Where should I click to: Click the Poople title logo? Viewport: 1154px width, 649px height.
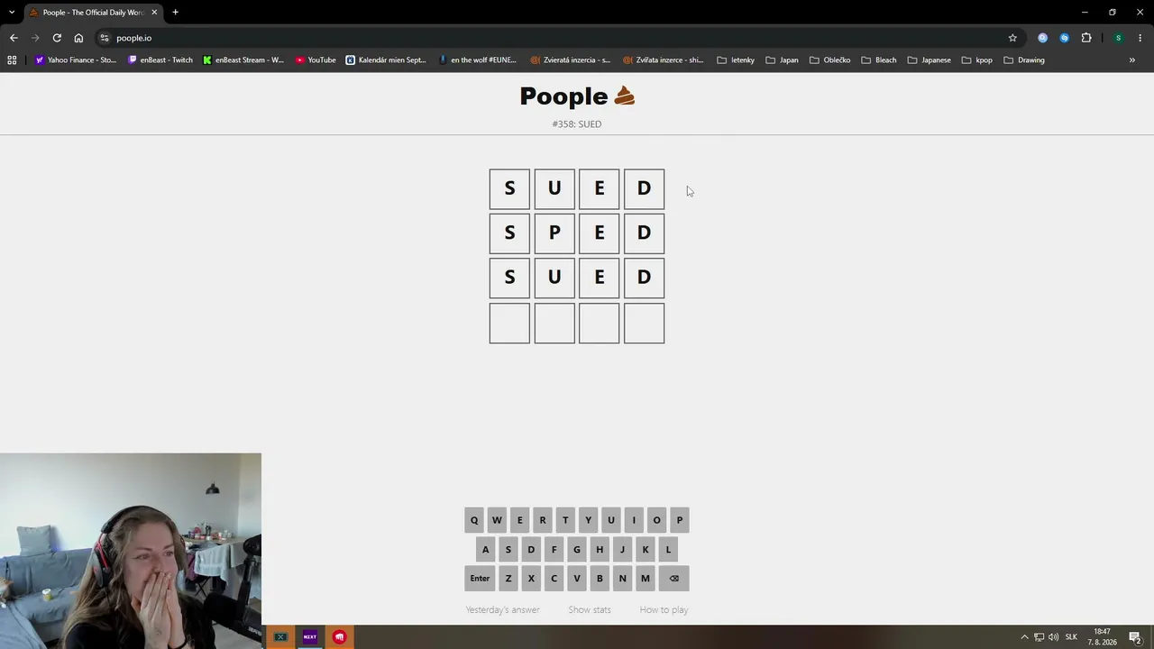577,96
